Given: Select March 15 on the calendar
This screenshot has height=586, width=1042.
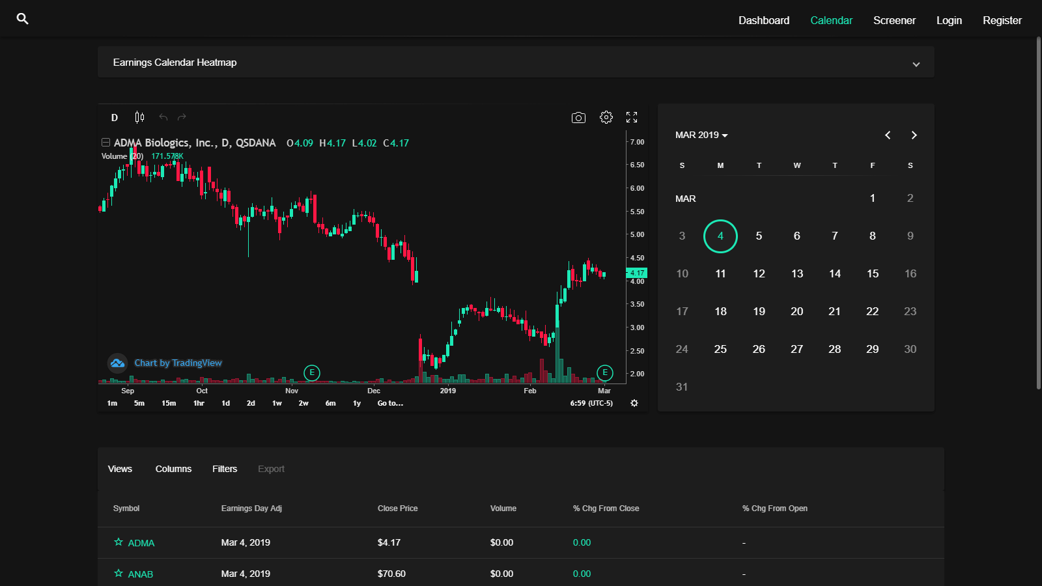Looking at the screenshot, I should 872,273.
